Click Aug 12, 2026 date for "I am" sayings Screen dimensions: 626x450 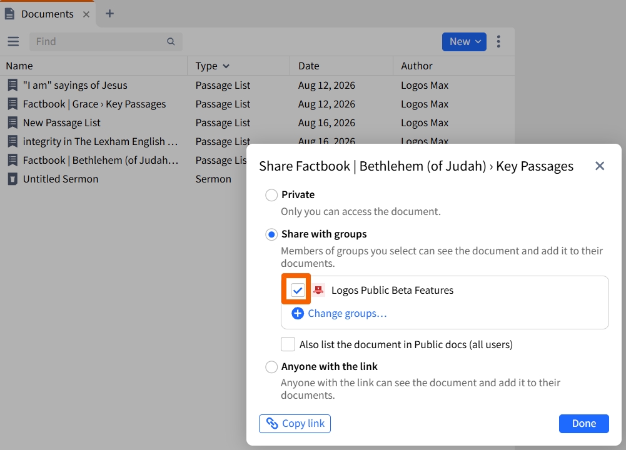(326, 85)
